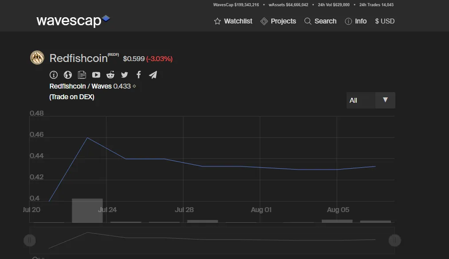Screen dimensions: 449x259
Task: Click the 24h Trades 14,045 stat
Action: pos(376,4)
